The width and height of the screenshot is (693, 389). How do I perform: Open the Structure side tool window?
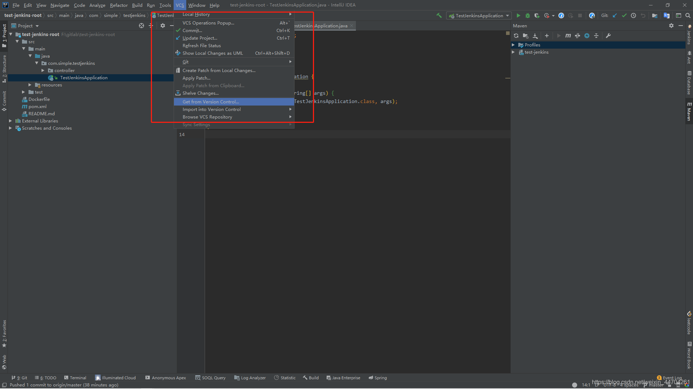[x=4, y=68]
